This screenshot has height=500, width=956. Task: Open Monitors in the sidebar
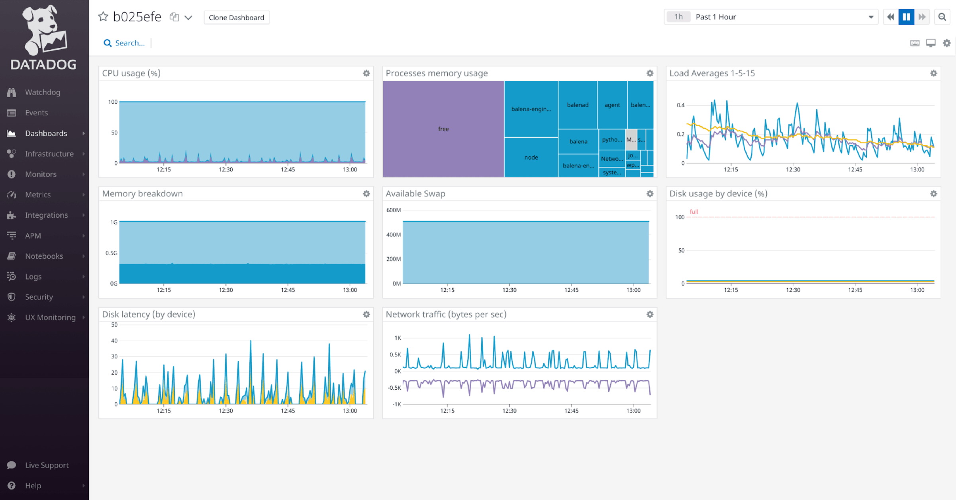tap(41, 174)
